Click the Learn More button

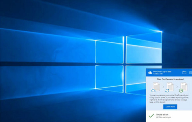click(170, 107)
